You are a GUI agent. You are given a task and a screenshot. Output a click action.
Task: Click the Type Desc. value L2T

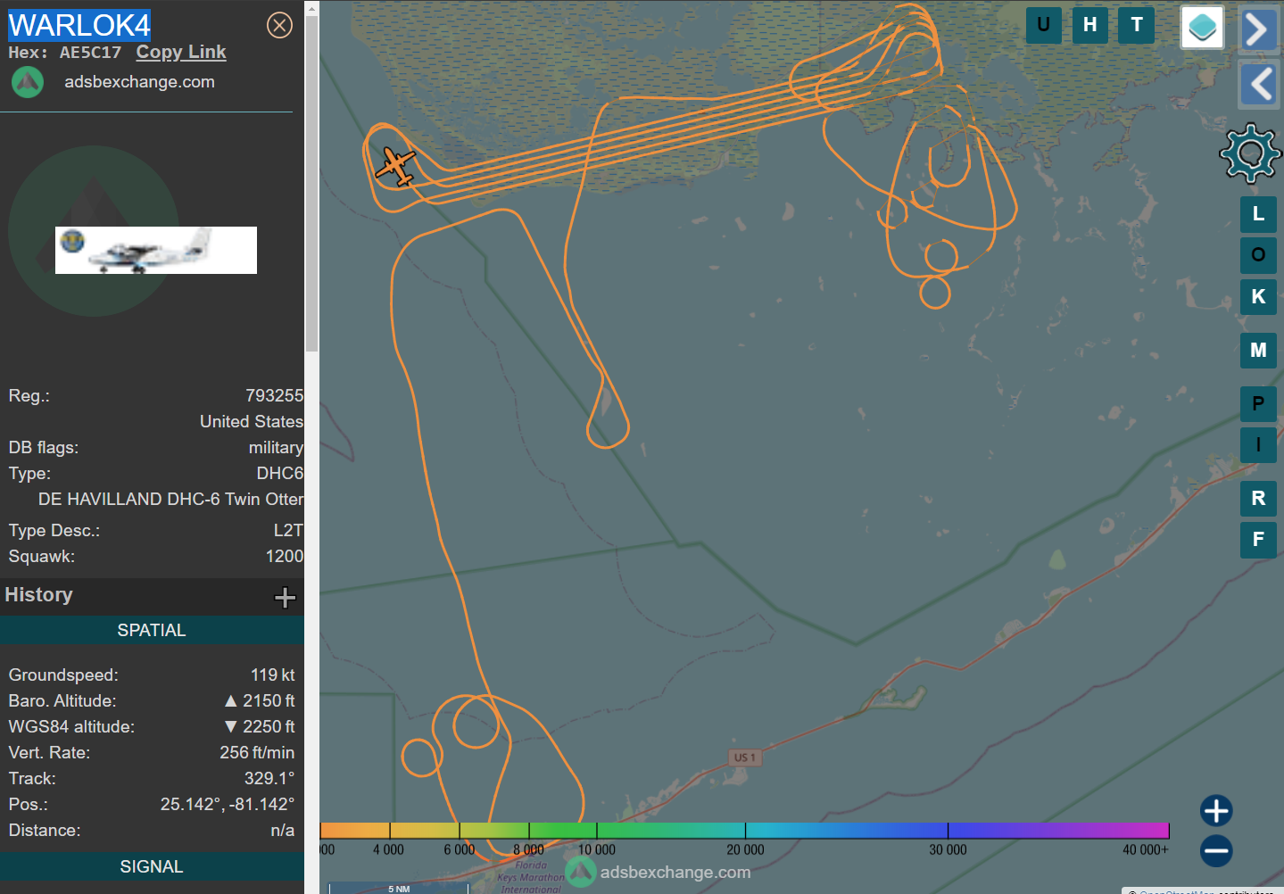tap(288, 530)
